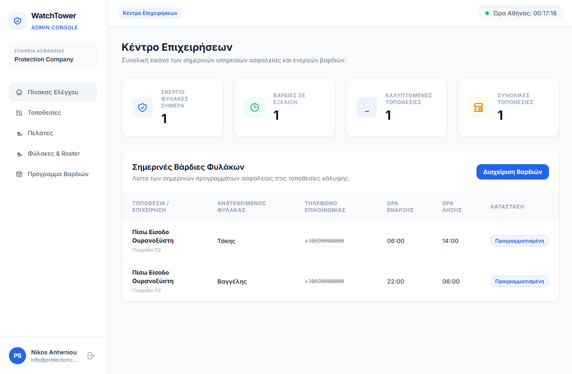Click the WatchTower title text

[x=54, y=16]
